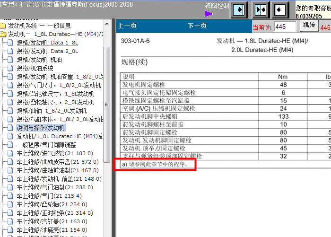The width and height of the screenshot is (331, 237).
Task: Click page icon beside 车上维修/曲轴皮带盘
Action: (x=10, y=162)
